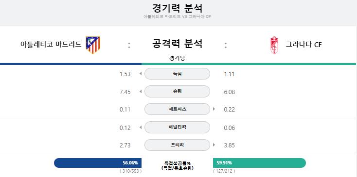Select the 득점 stat pill
Image resolution: width=357 pixels, height=177 pixels.
point(177,74)
